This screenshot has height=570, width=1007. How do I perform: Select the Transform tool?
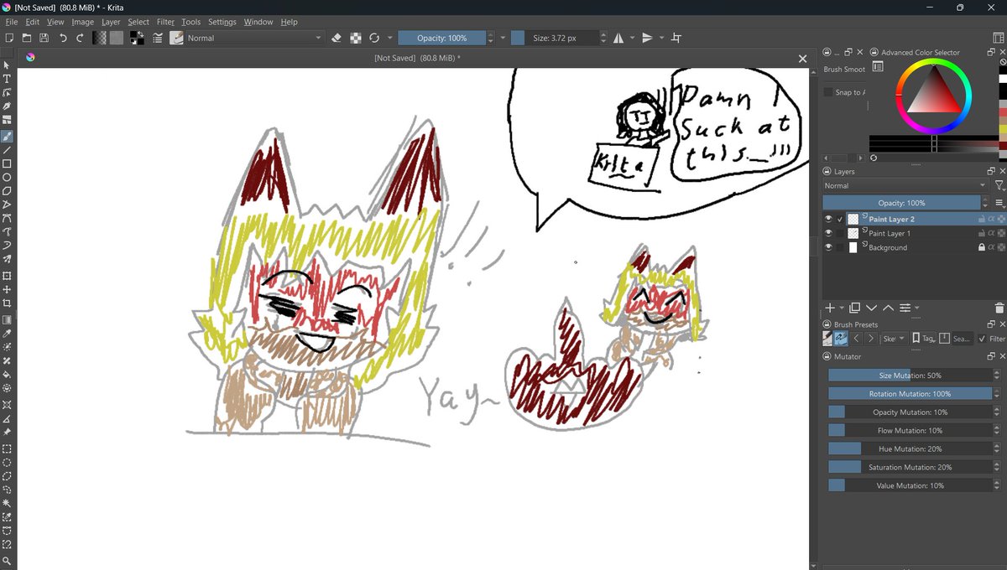pyautogui.click(x=7, y=276)
